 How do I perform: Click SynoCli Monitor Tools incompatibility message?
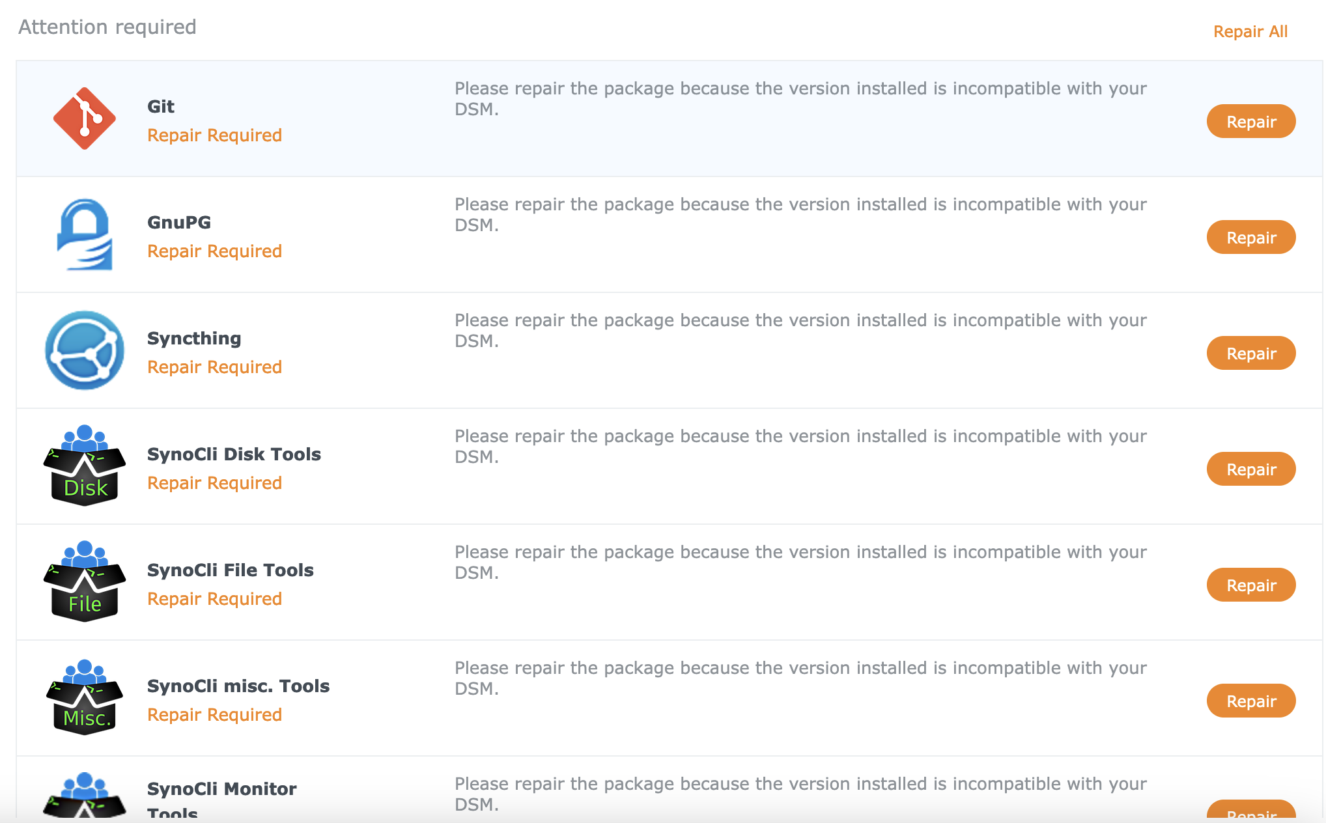[800, 794]
